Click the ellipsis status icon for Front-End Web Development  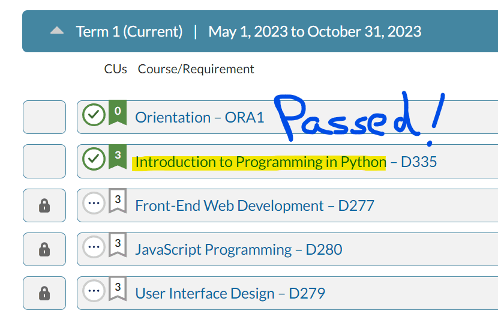94,204
